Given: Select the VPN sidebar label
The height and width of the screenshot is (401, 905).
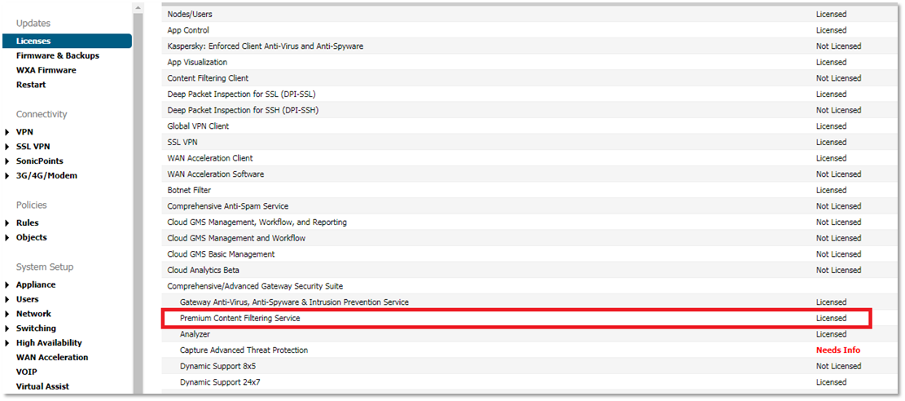Looking at the screenshot, I should 24,132.
